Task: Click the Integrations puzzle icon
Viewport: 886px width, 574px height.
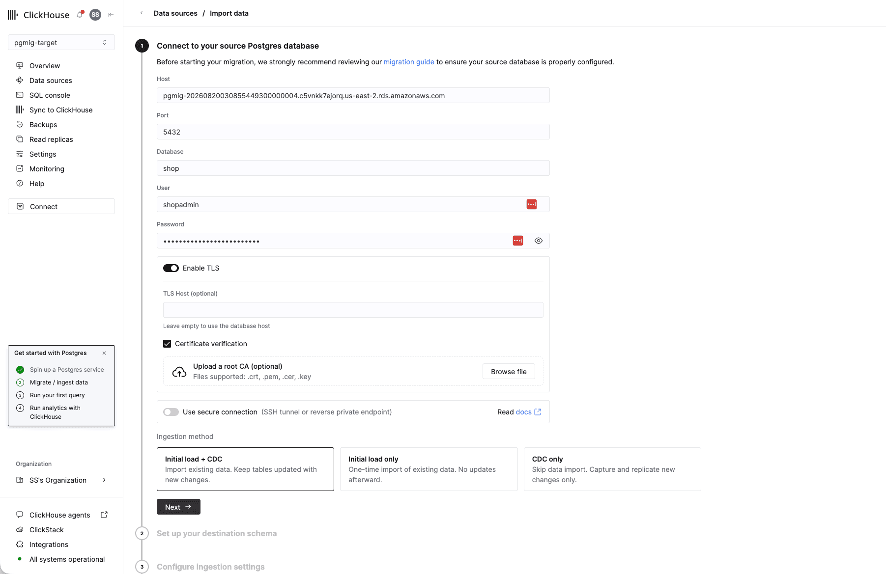Action: 20,544
